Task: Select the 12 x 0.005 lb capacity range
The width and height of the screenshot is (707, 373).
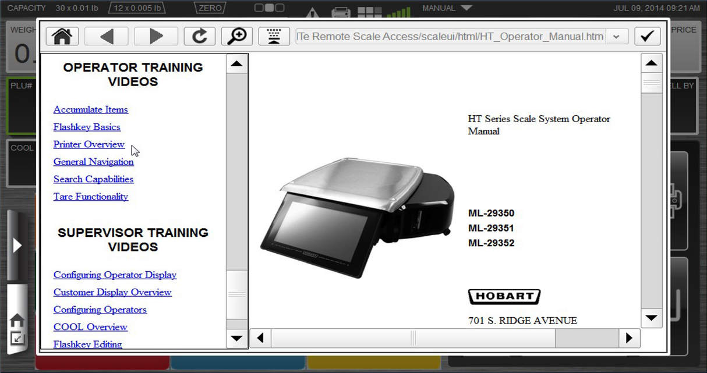Action: [x=136, y=8]
